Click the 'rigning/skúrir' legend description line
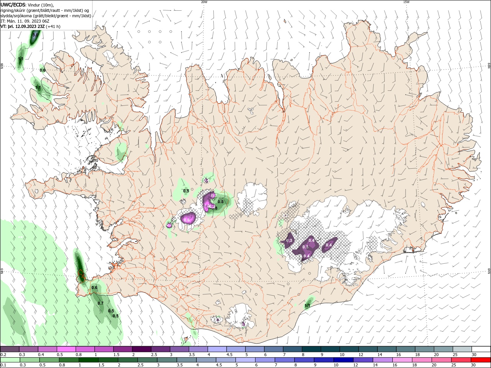This screenshot has width=491, height=368. tap(45, 10)
